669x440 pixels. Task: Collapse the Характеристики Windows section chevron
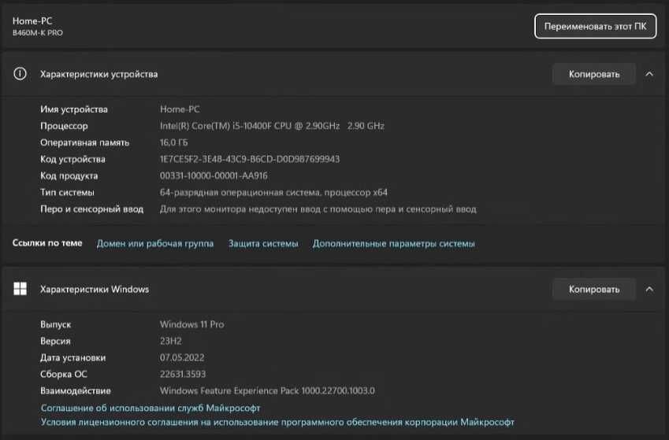tap(649, 289)
